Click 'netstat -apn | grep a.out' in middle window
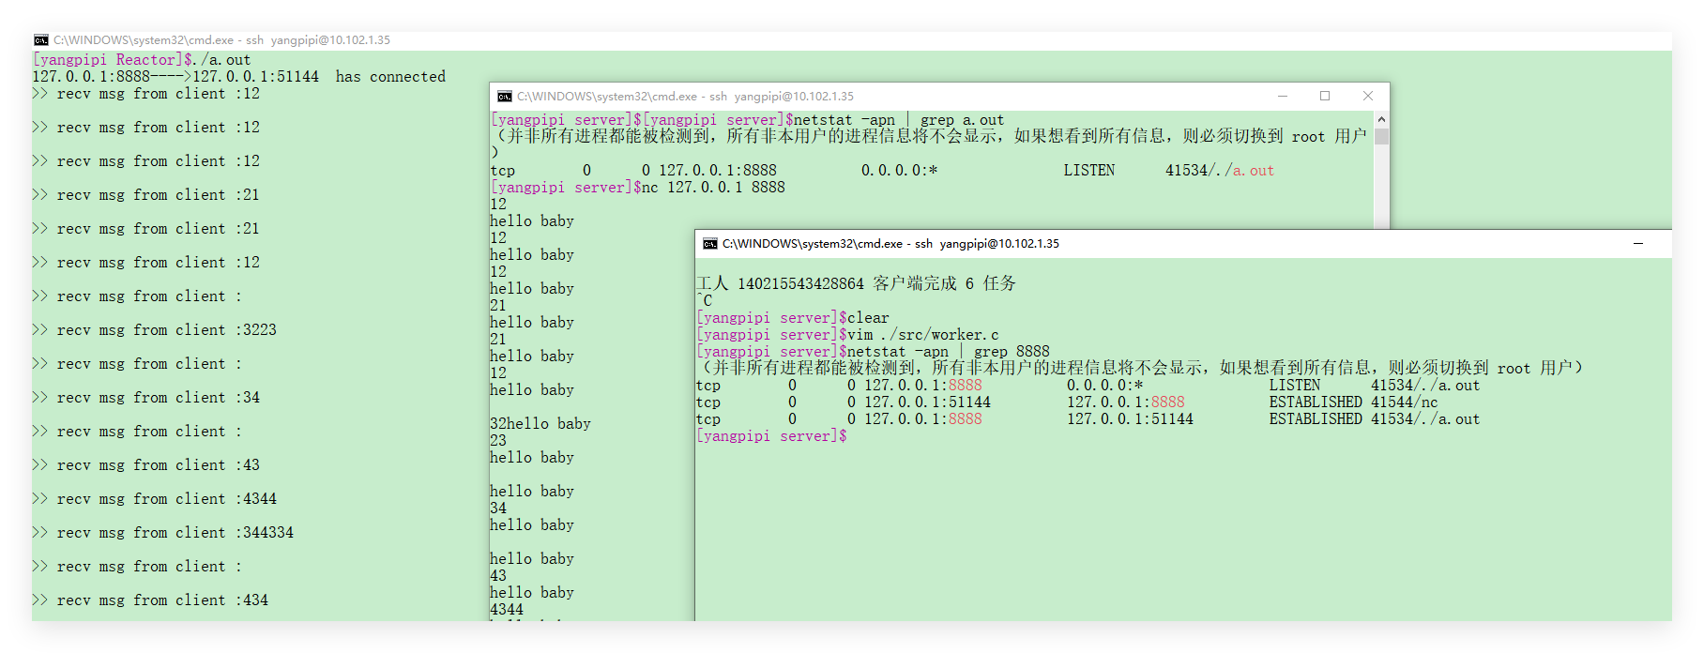The width and height of the screenshot is (1704, 653). 899,120
